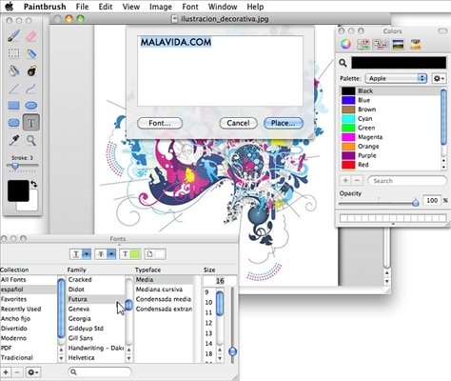Image resolution: width=451 pixels, height=381 pixels.
Task: Open the underline style dropdown in Fonts
Action: [x=81, y=254]
